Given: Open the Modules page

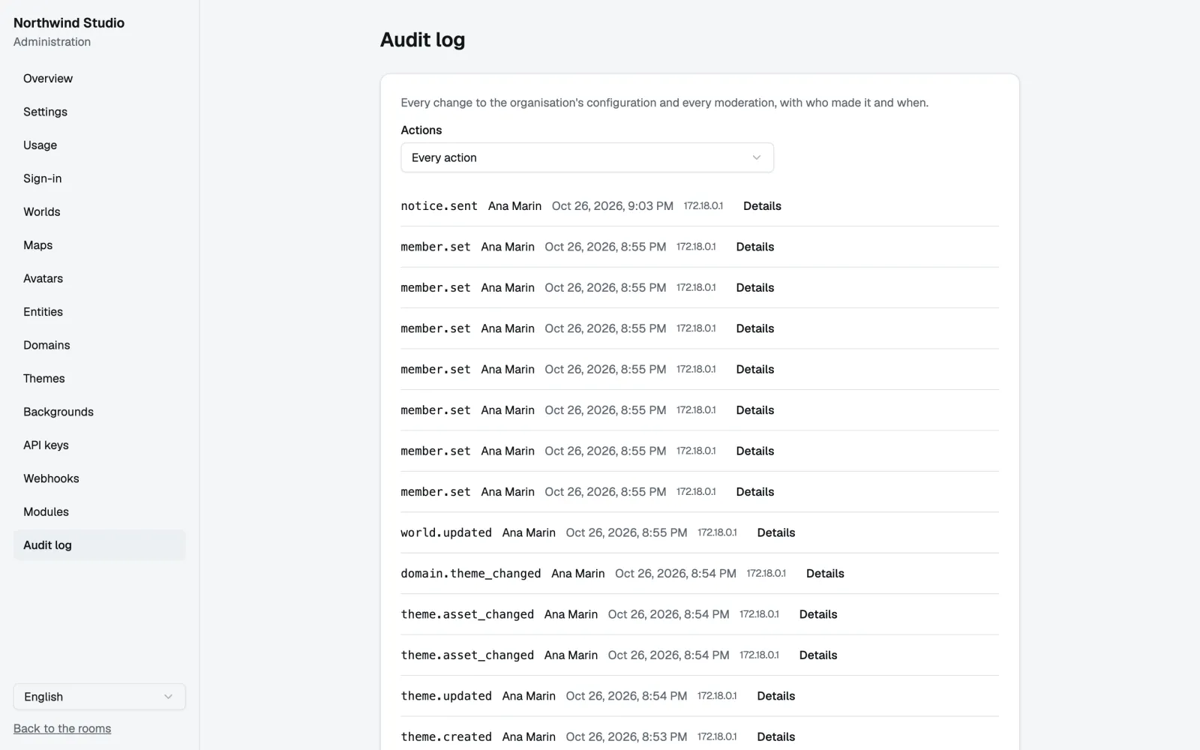Looking at the screenshot, I should coord(99,512).
